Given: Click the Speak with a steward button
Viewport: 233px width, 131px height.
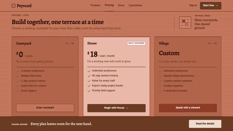Looking at the screenshot, I should pyautogui.click(x=188, y=108).
